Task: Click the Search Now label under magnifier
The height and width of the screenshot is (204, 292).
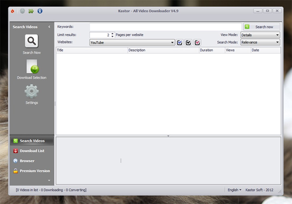Action: 32,53
